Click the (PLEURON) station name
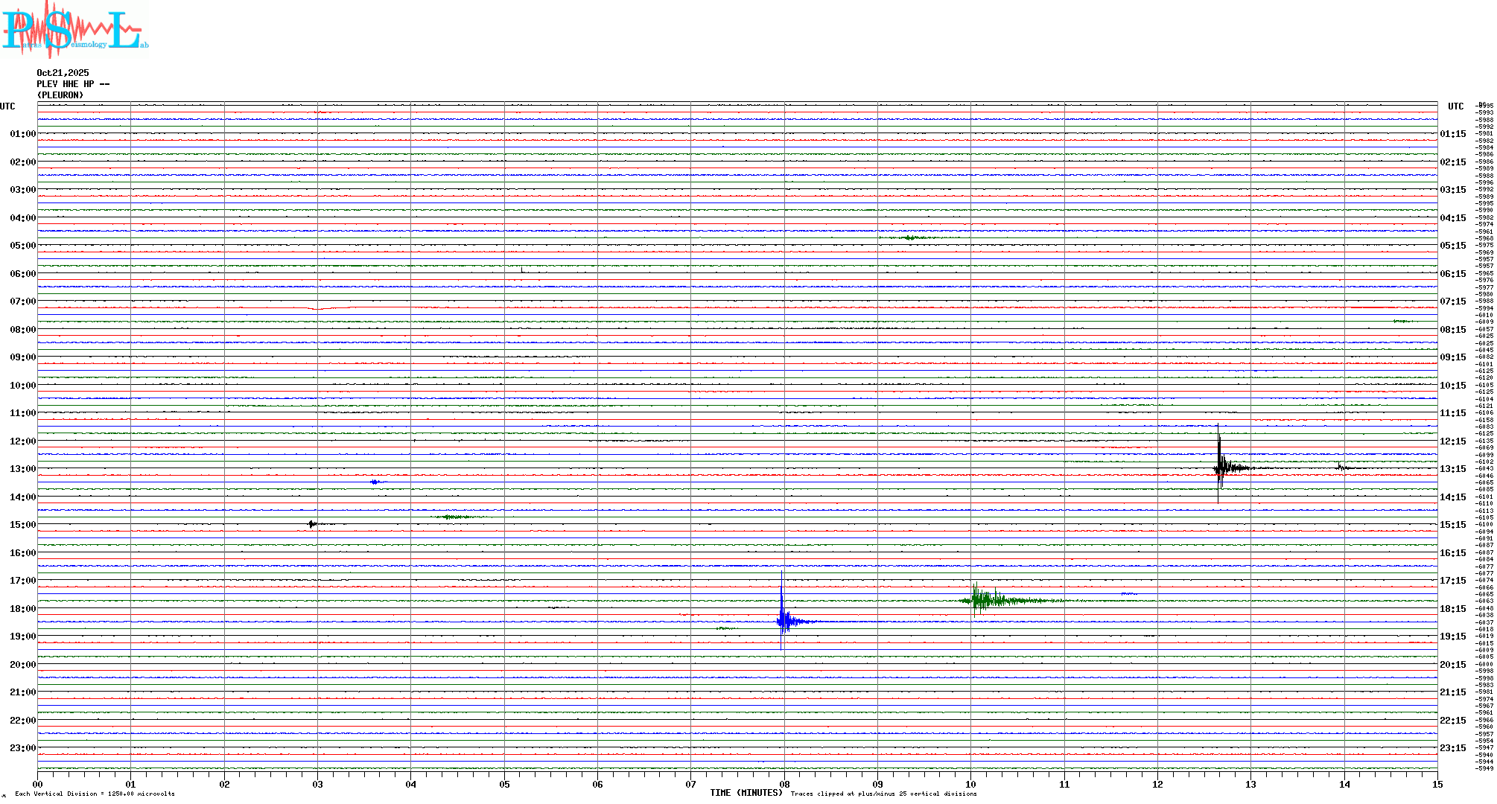Image resolution: width=1497 pixels, height=804 pixels. [x=60, y=95]
